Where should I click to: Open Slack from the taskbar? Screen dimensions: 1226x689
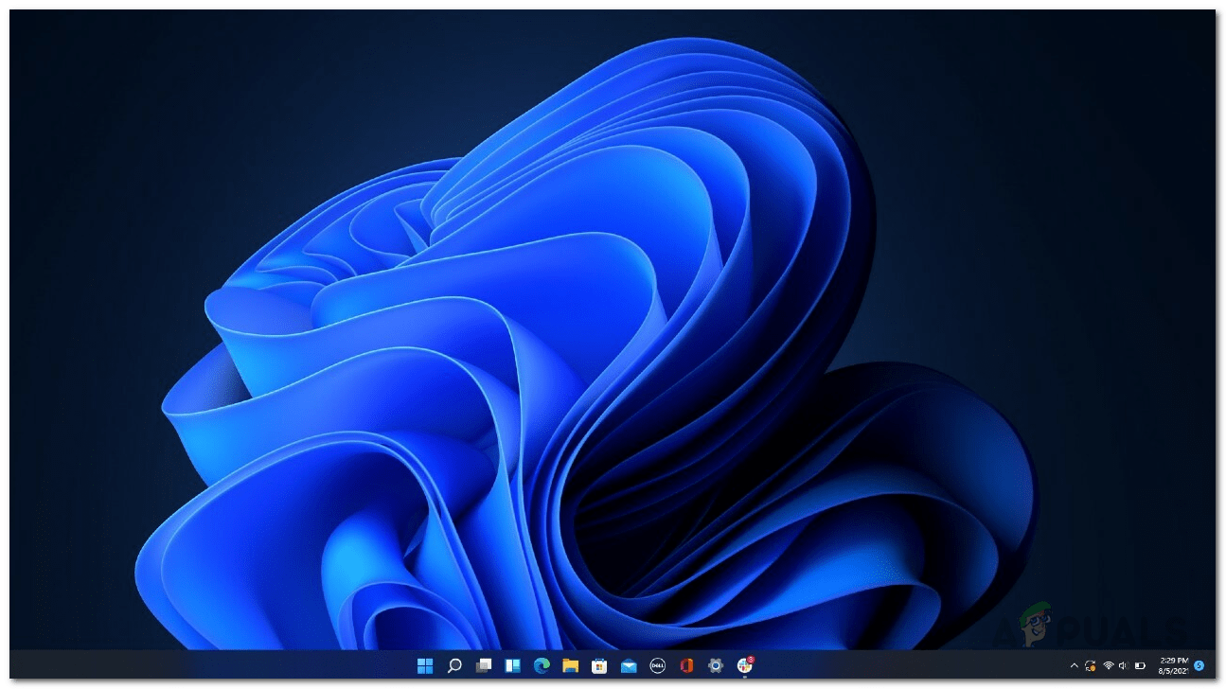(x=745, y=665)
